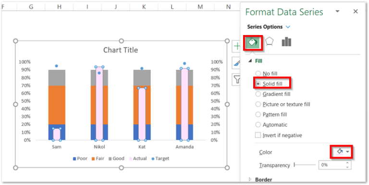
Task: Click Sam's pink Actual bar
Action: (57, 135)
